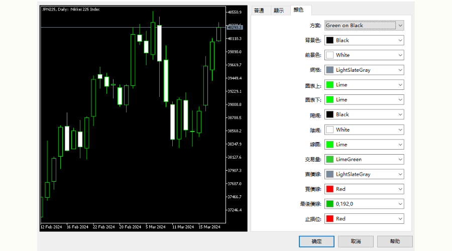Open the 前景色 White color dropdown

click(364, 55)
